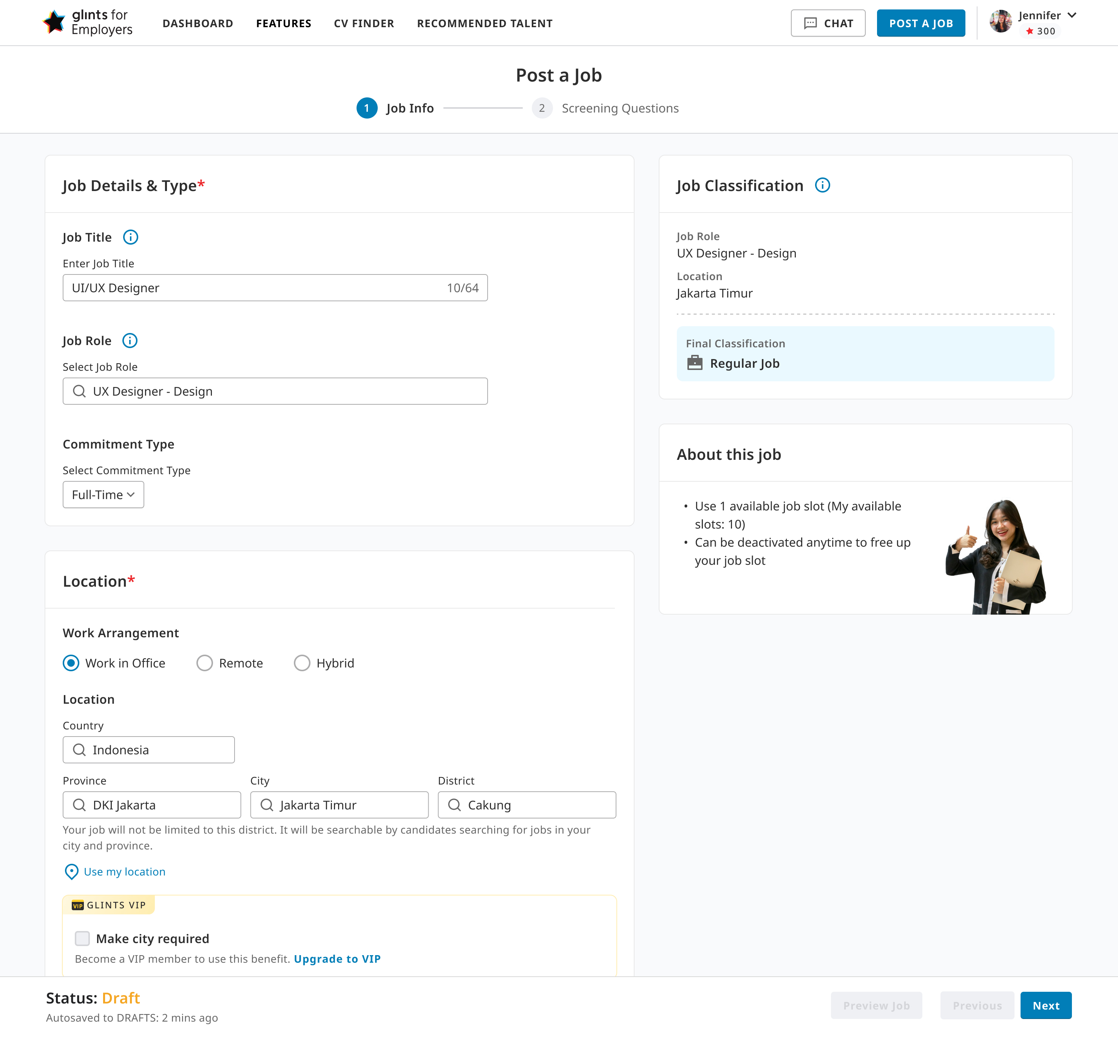Open the Chat button
Image resolution: width=1118 pixels, height=1045 pixels.
828,24
